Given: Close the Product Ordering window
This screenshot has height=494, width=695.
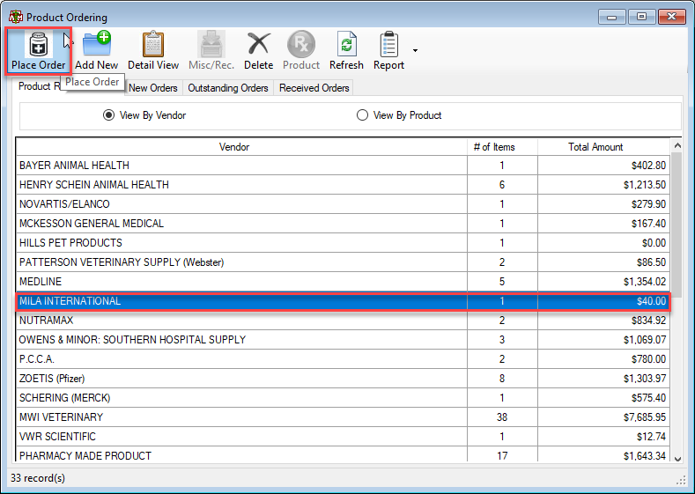Looking at the screenshot, I should tap(671, 17).
